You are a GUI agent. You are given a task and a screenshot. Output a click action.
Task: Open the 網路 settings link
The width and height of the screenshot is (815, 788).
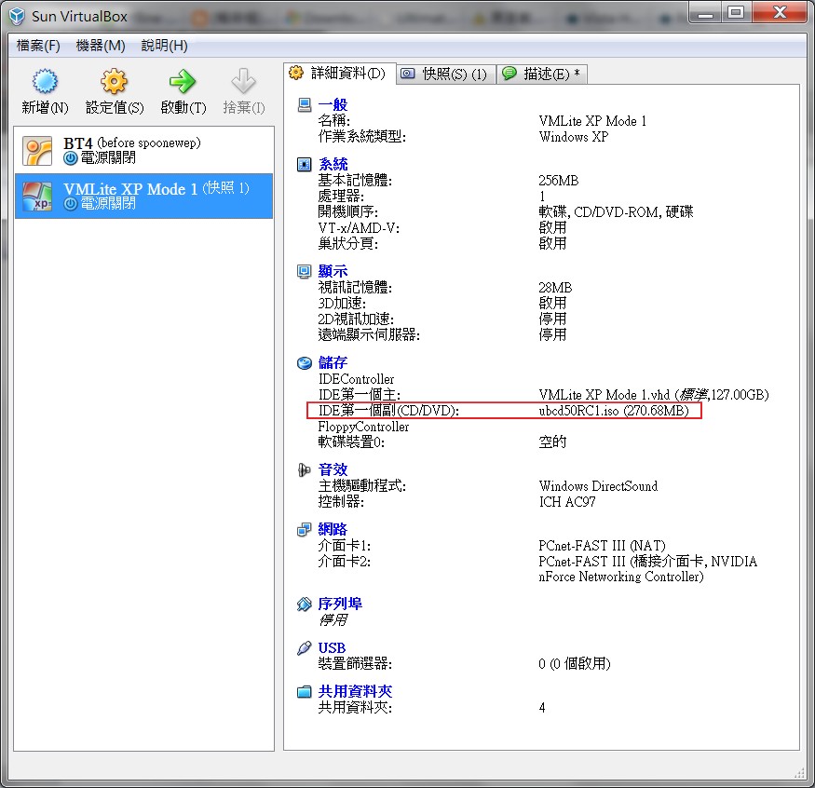coord(333,529)
